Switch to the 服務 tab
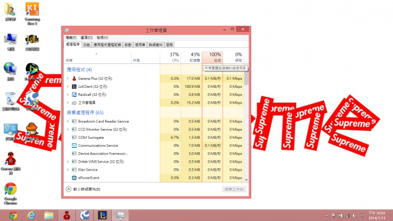The width and height of the screenshot is (393, 221). point(169,45)
